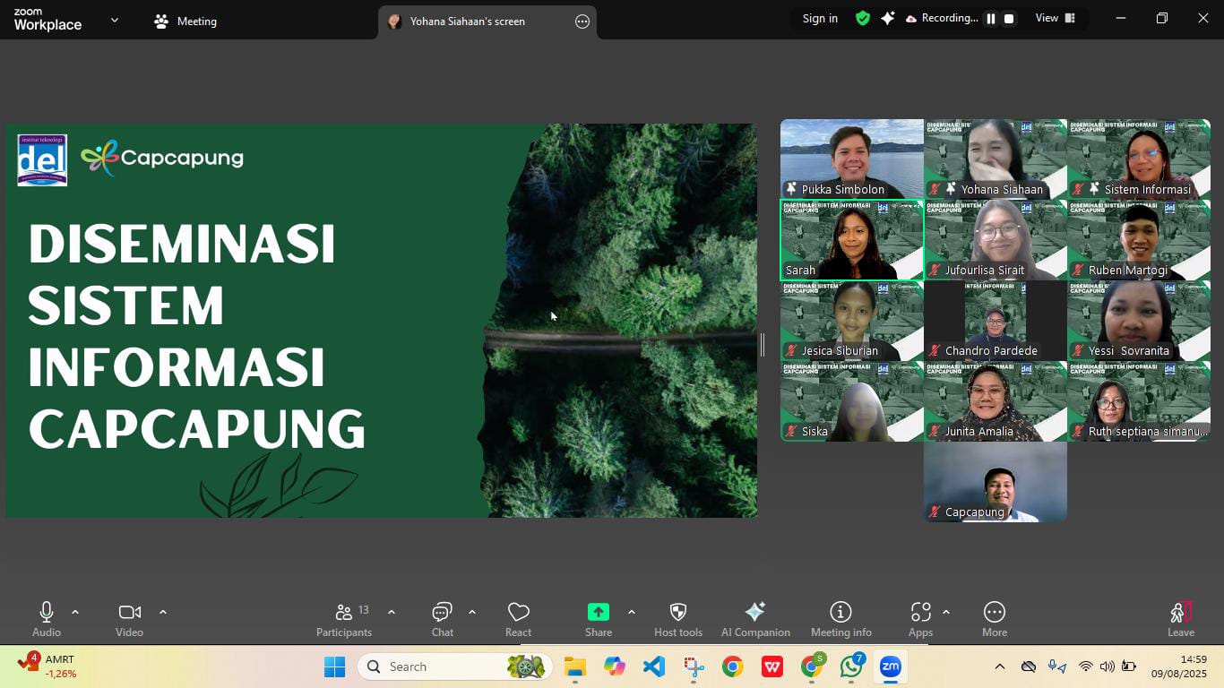
Task: Open the Chat panel
Action: (443, 620)
